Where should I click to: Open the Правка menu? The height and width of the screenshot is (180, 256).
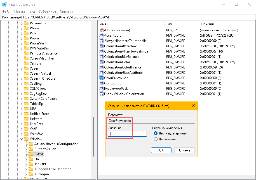[20, 11]
